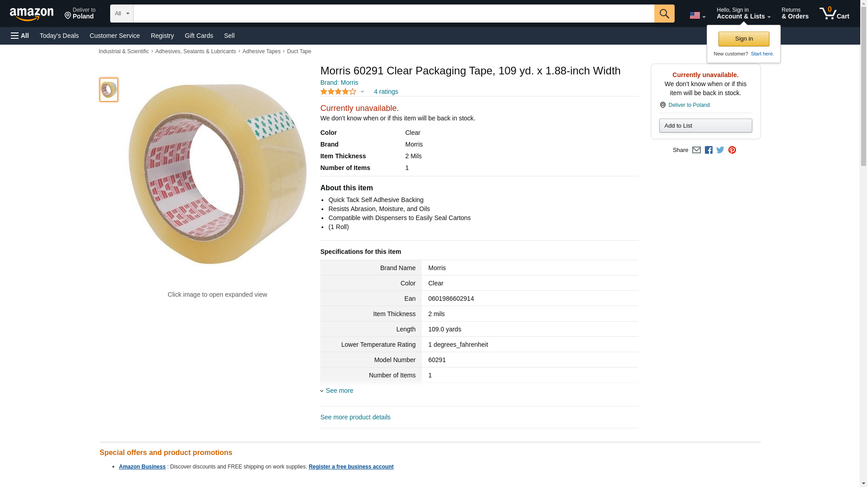Open the language flag dropdown
The image size is (867, 487).
tap(697, 15)
